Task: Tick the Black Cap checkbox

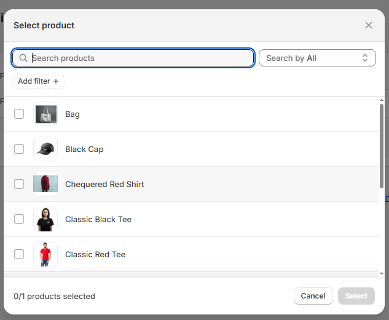Action: tap(19, 149)
